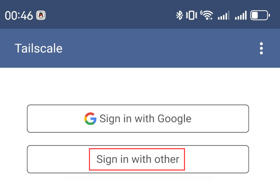Tap the Wi-Fi 6 signal icon
The width and height of the screenshot is (280, 180).
(x=207, y=15)
